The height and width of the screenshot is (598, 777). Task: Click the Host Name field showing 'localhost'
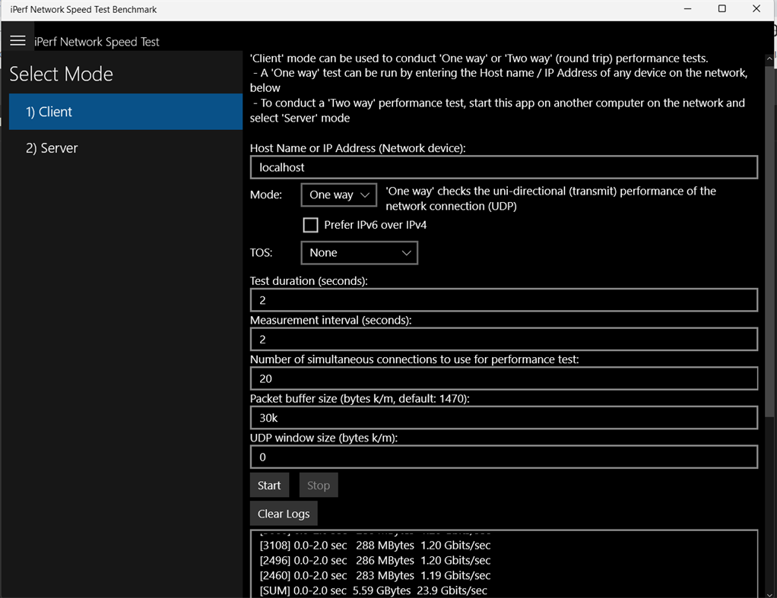click(x=504, y=167)
